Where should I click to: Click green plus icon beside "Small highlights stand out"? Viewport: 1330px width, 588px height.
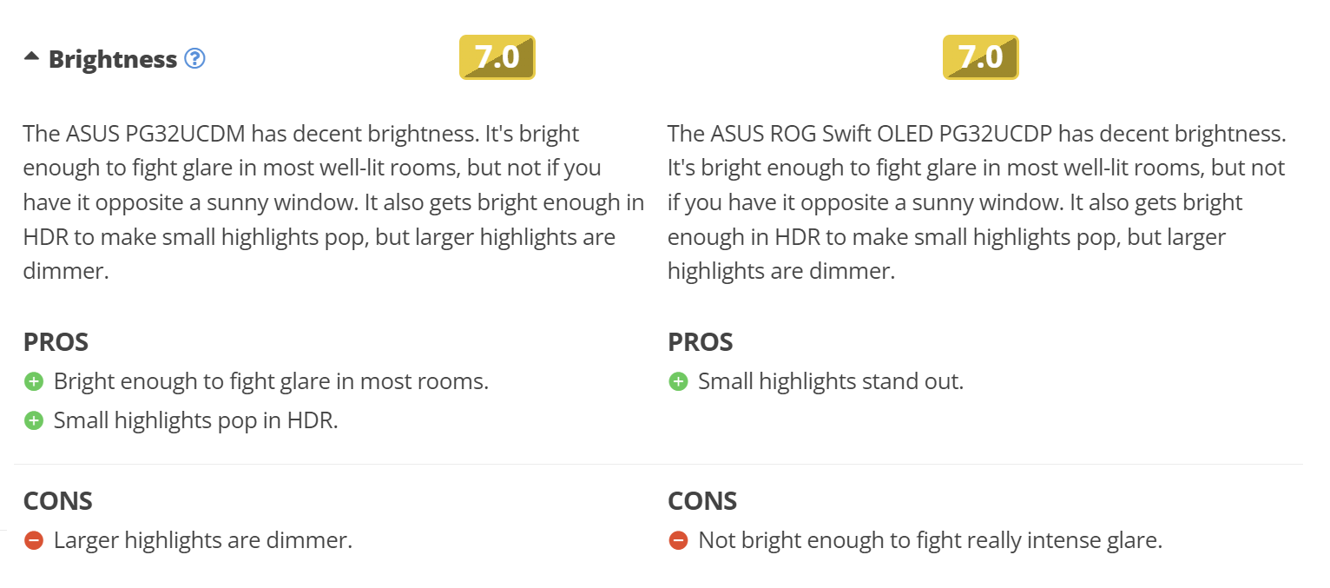click(x=678, y=381)
